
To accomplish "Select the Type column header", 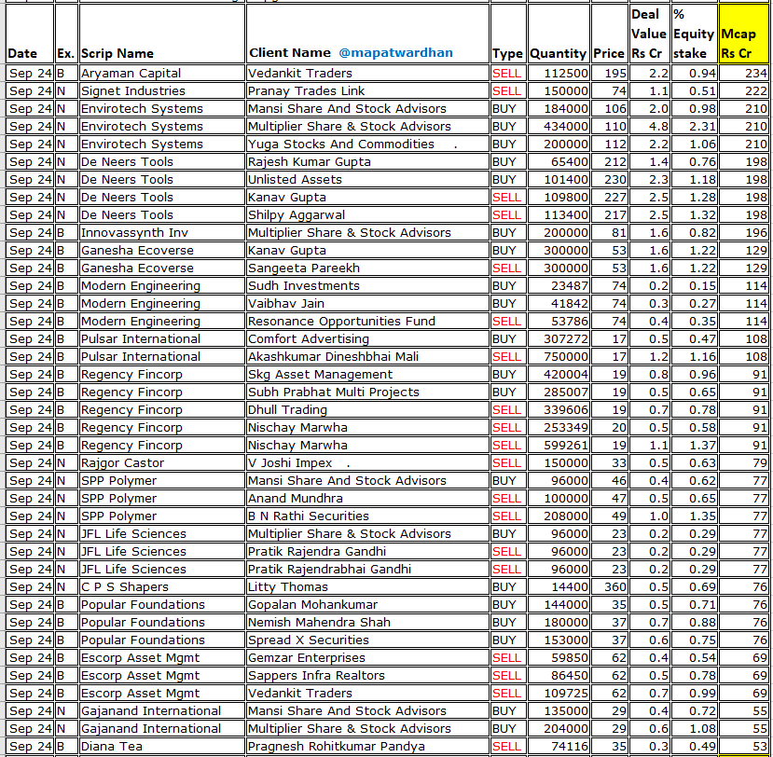I will coord(508,34).
